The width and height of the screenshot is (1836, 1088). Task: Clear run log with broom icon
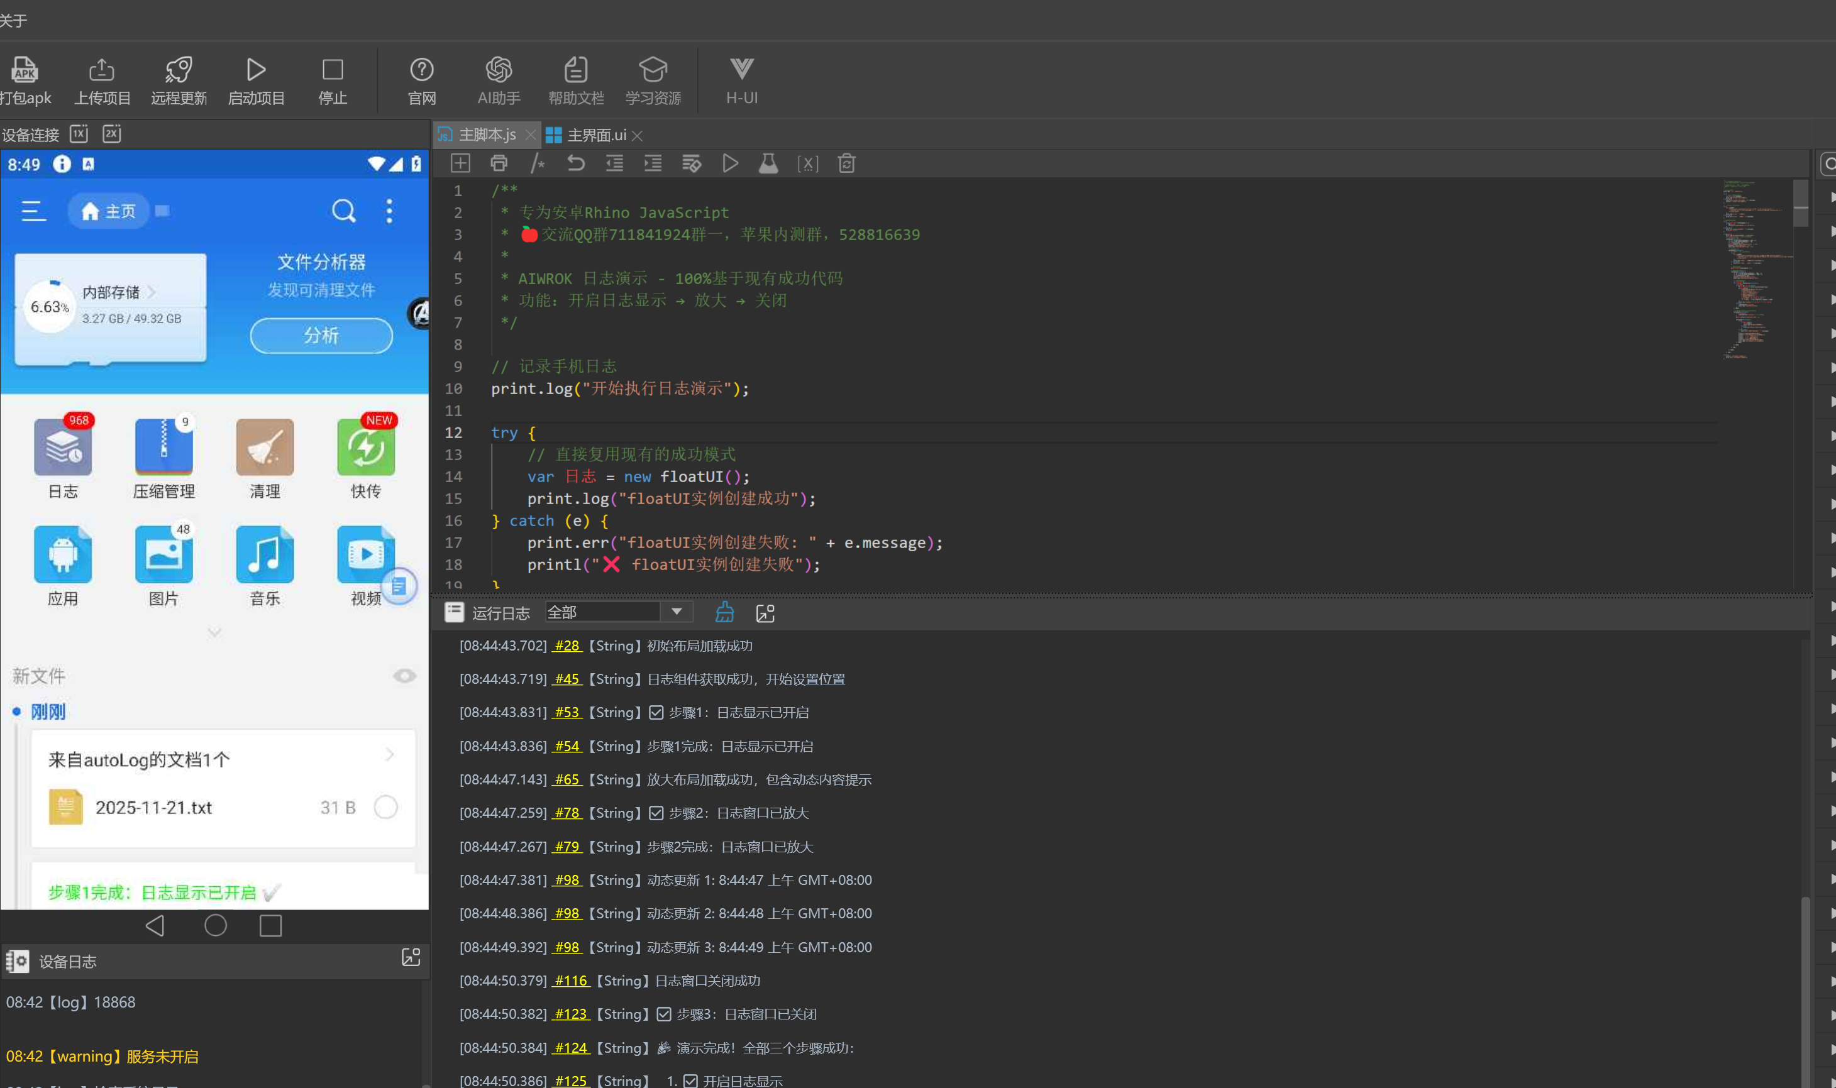coord(724,612)
